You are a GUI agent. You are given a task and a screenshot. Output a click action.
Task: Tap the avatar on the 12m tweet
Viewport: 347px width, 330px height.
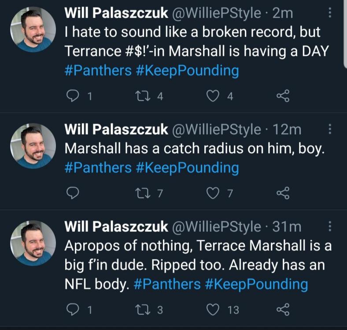point(33,146)
